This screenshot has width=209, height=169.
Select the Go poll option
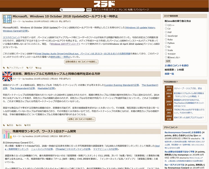point(166,46)
